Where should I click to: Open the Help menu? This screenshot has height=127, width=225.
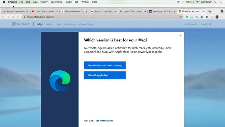pos(95,2)
